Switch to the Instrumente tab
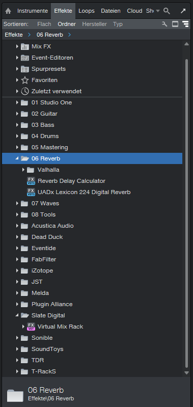Viewport: 193px width, 407px height. [33, 11]
